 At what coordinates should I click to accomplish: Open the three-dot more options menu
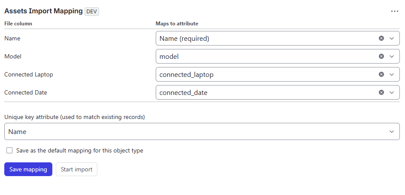point(394,11)
